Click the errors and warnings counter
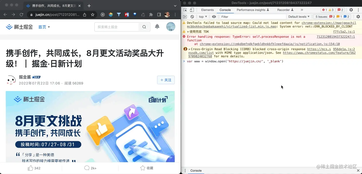The width and height of the screenshot is (362, 174). [328, 10]
